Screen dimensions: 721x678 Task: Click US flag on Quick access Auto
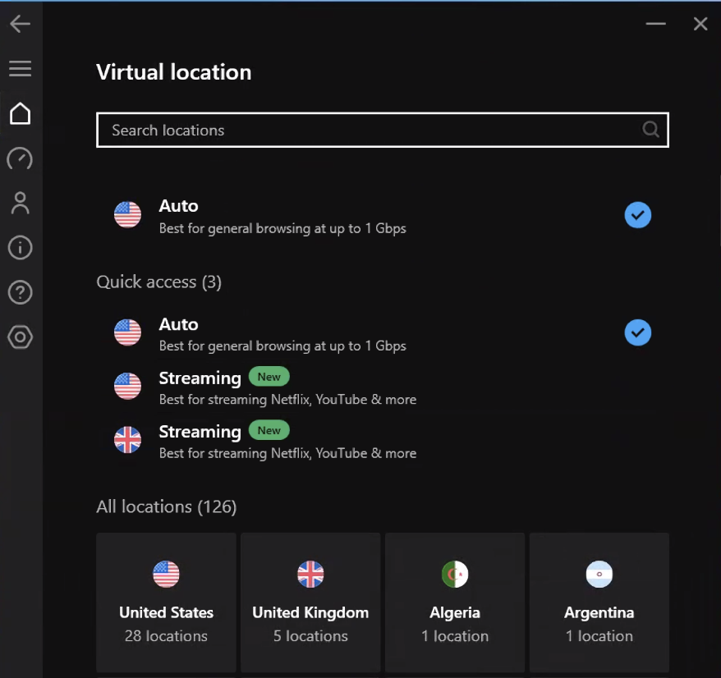(127, 332)
